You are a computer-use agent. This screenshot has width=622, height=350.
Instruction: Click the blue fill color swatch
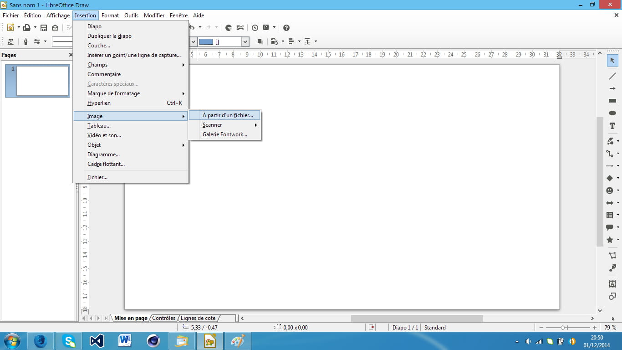(206, 42)
